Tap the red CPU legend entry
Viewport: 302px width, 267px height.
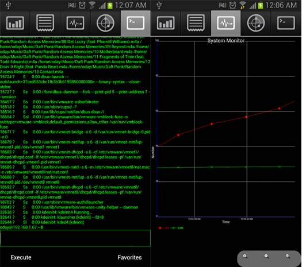click(x=163, y=228)
